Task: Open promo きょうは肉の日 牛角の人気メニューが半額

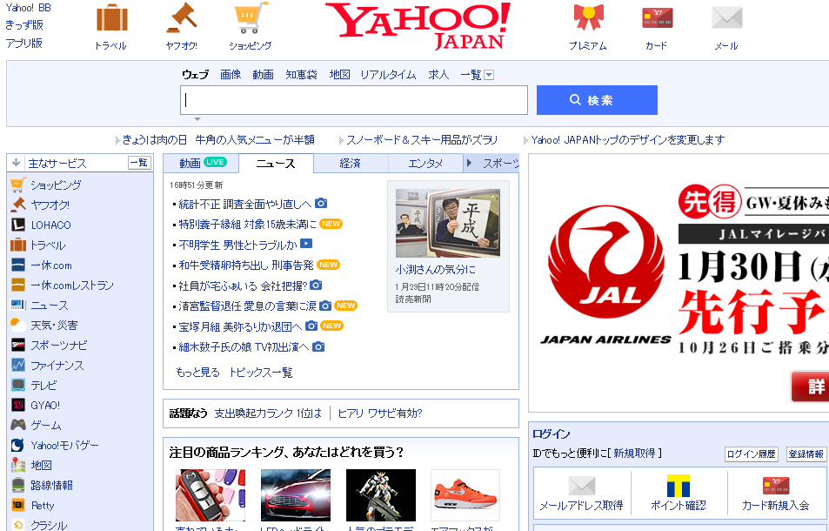Action: [218, 139]
